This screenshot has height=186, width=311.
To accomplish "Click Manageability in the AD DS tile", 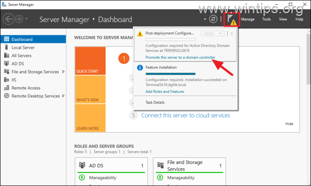I will click(x=103, y=178).
